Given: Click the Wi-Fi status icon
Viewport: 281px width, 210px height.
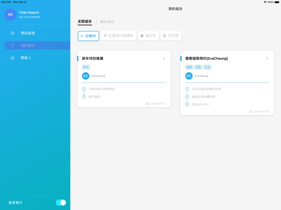Looking at the screenshot, I should pos(265,2).
